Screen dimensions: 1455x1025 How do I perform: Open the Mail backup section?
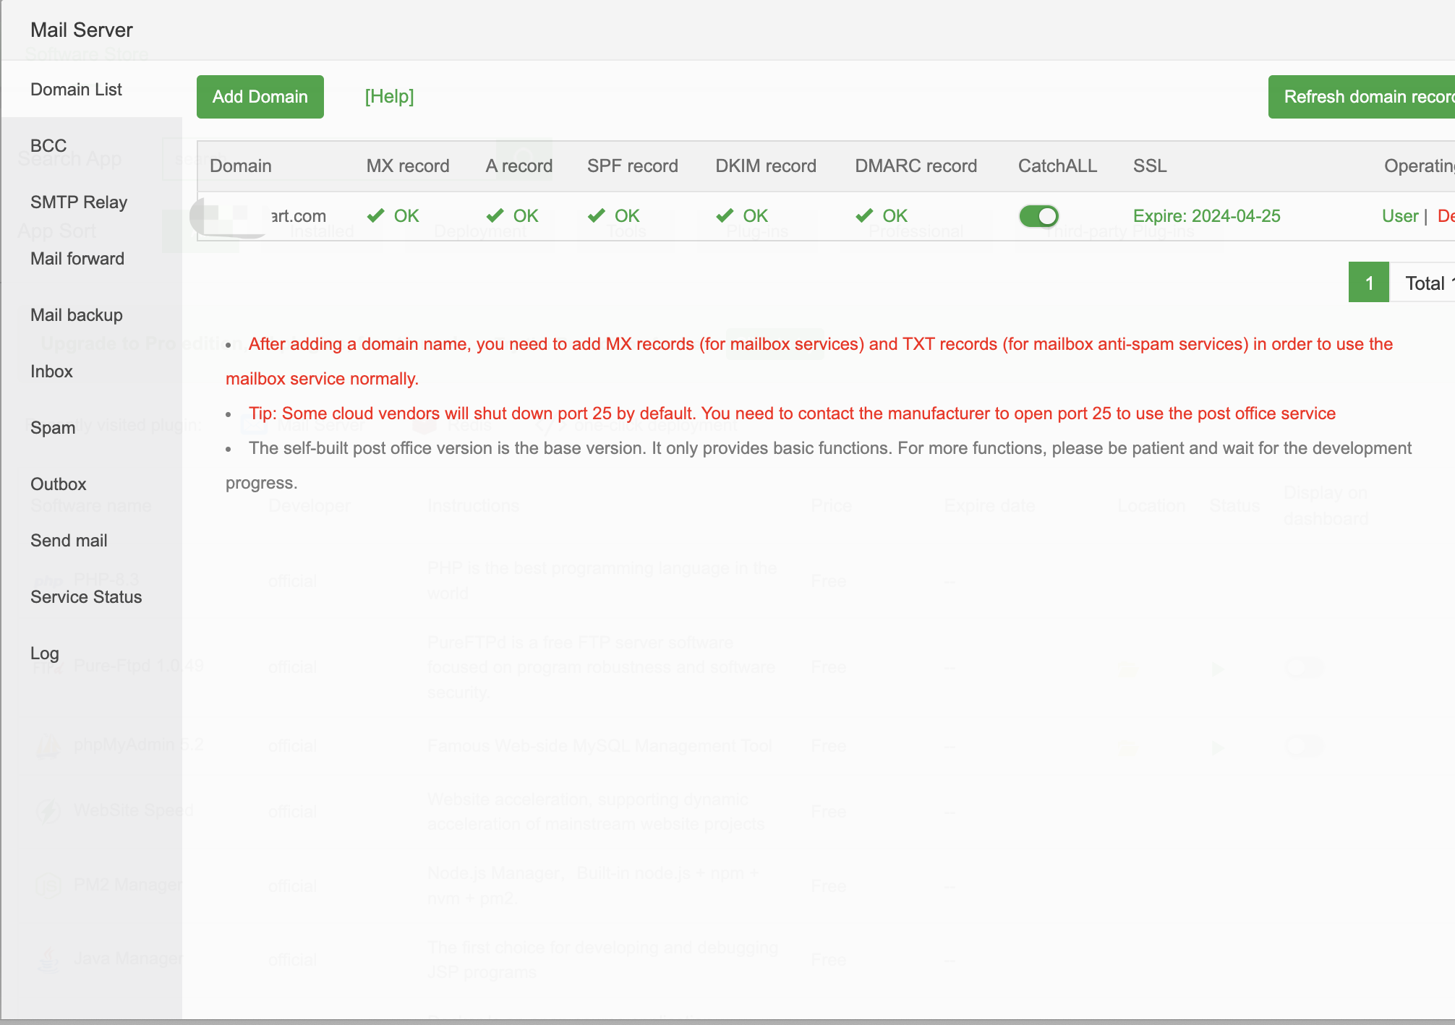[75, 314]
